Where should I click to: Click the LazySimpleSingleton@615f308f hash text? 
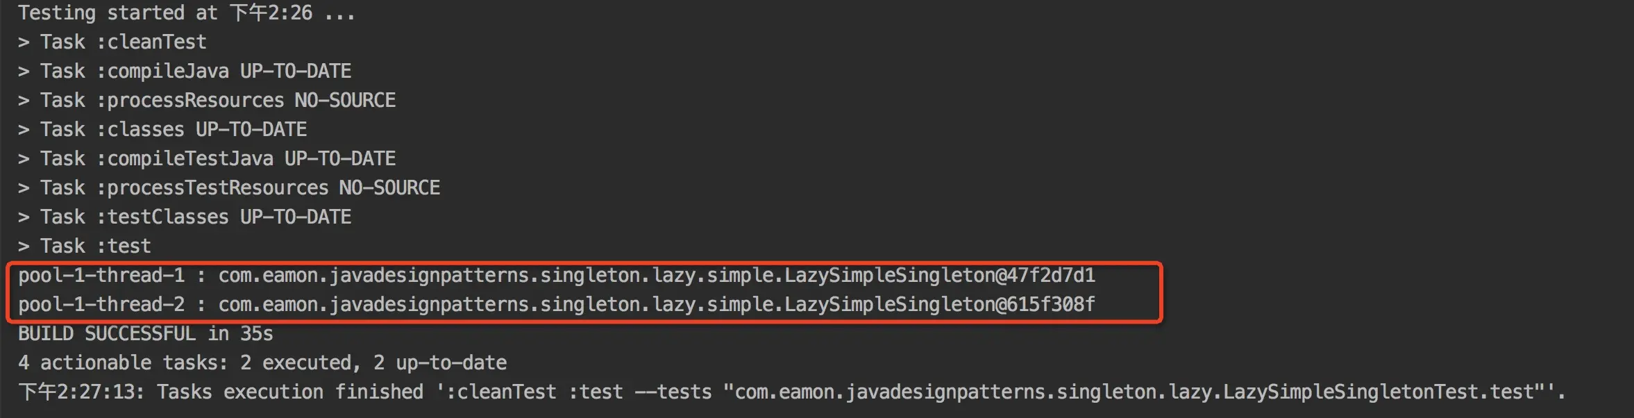(x=940, y=305)
